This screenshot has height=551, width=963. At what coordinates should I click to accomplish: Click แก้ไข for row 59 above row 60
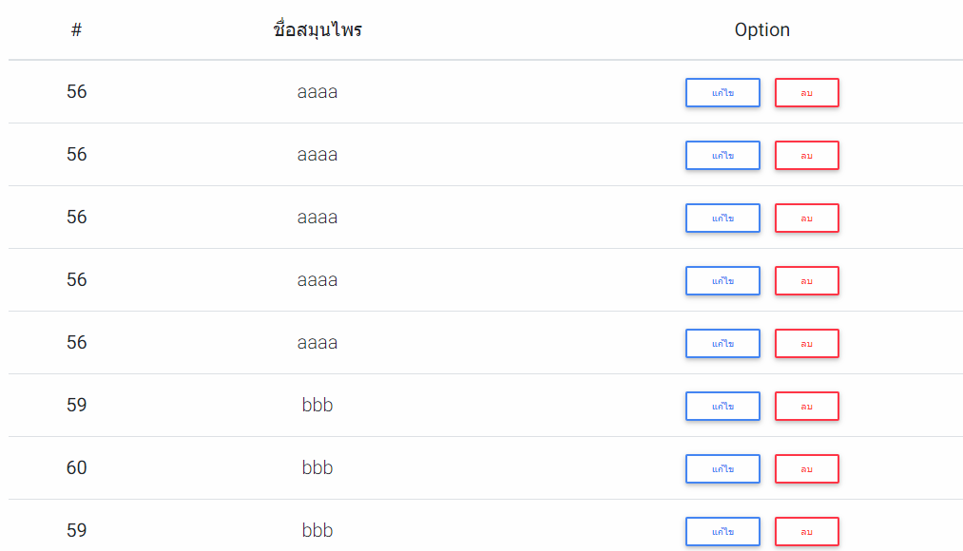(x=722, y=407)
